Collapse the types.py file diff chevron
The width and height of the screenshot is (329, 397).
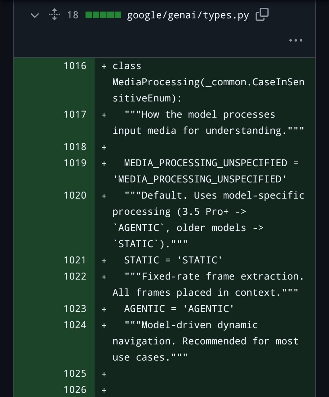point(35,15)
